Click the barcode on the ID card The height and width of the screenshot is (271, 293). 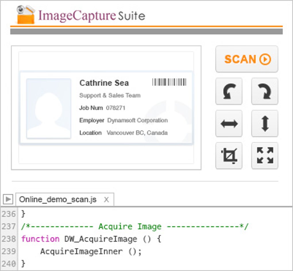(x=169, y=82)
